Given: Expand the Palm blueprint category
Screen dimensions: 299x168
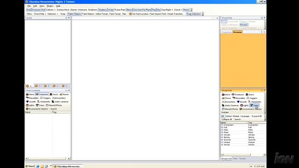Looking at the screenshot, I should (x=222, y=130).
